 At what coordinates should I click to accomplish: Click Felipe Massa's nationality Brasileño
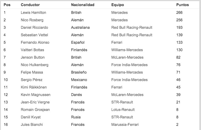(79, 72)
